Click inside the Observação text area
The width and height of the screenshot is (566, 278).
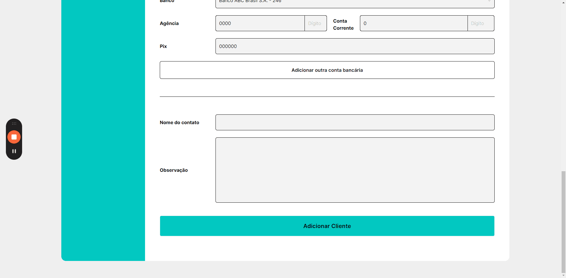(x=355, y=170)
